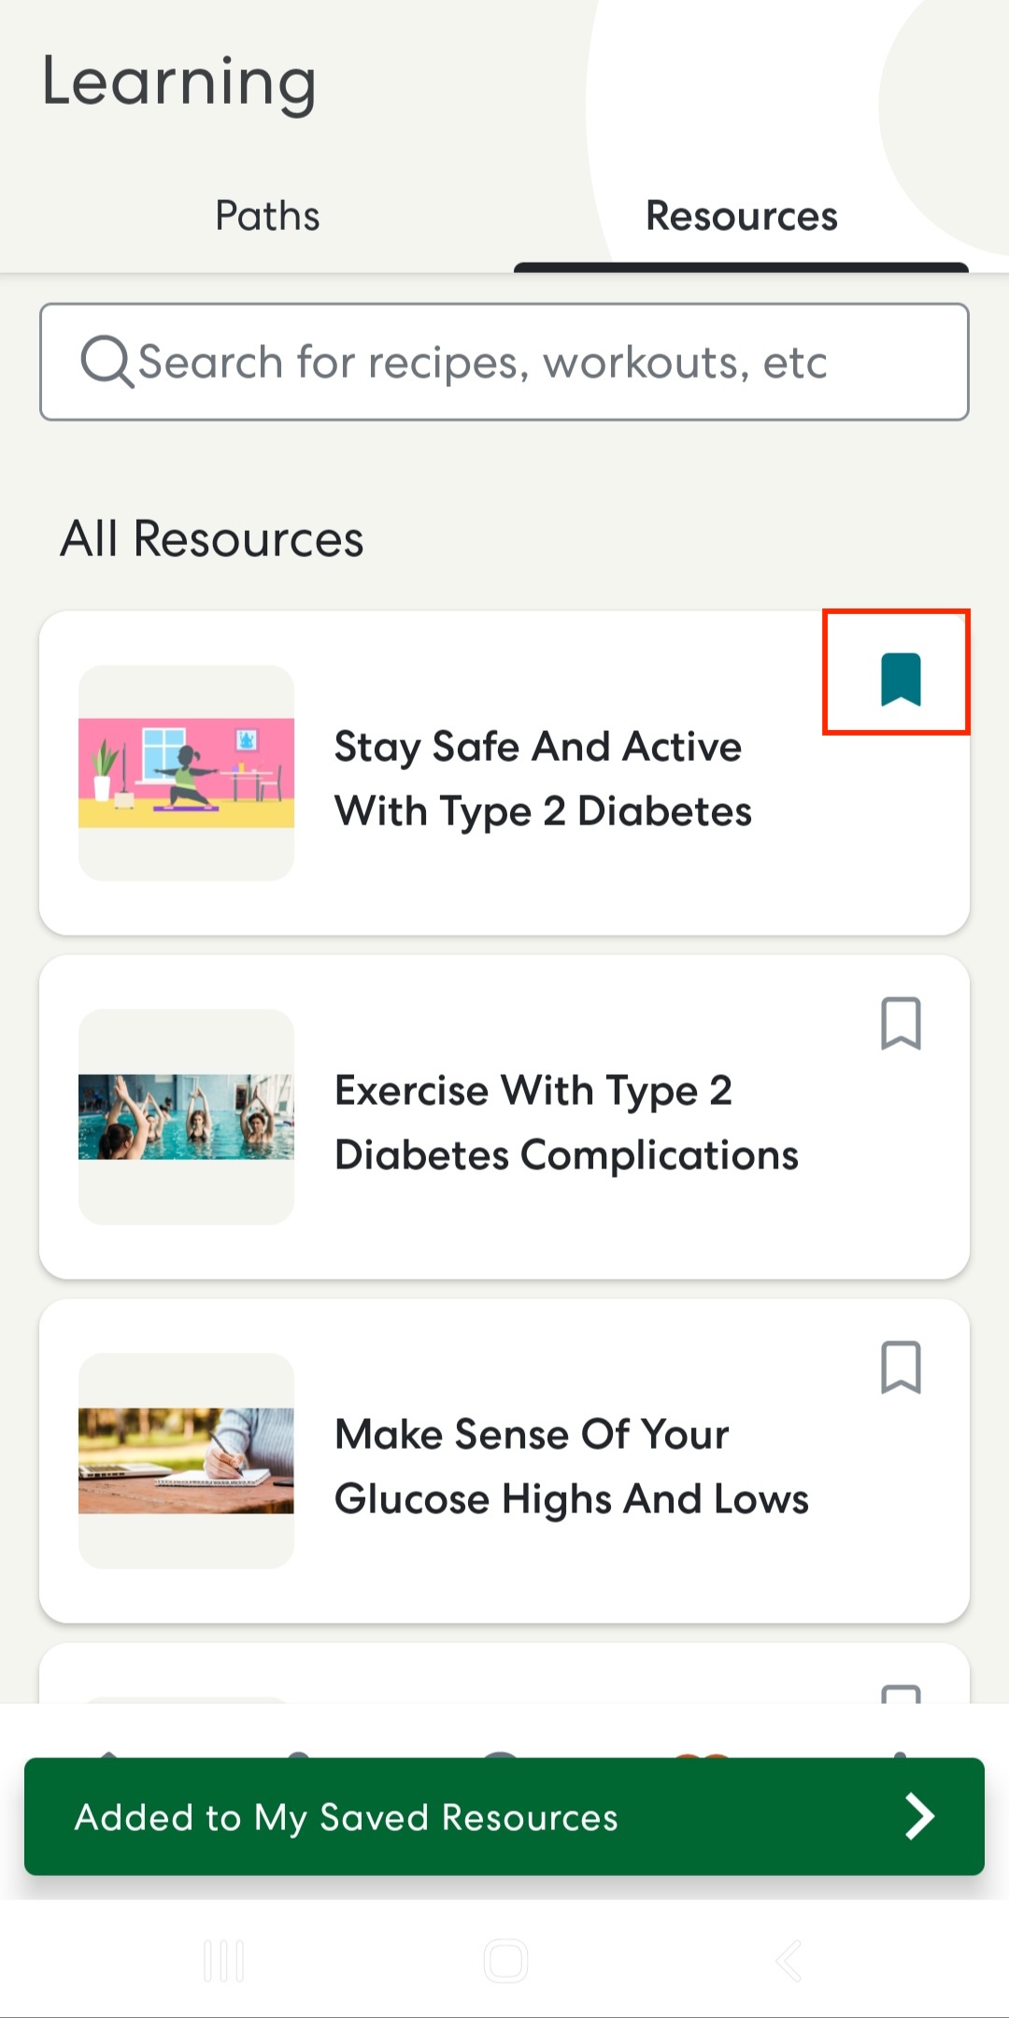The height and width of the screenshot is (2018, 1009).
Task: Tap Added to My Saved Resources banner
Action: pos(504,1817)
